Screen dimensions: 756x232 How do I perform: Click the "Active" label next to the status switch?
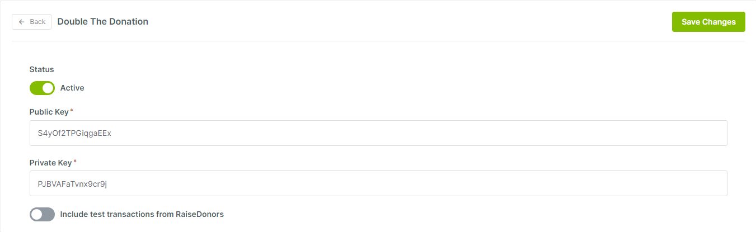72,88
